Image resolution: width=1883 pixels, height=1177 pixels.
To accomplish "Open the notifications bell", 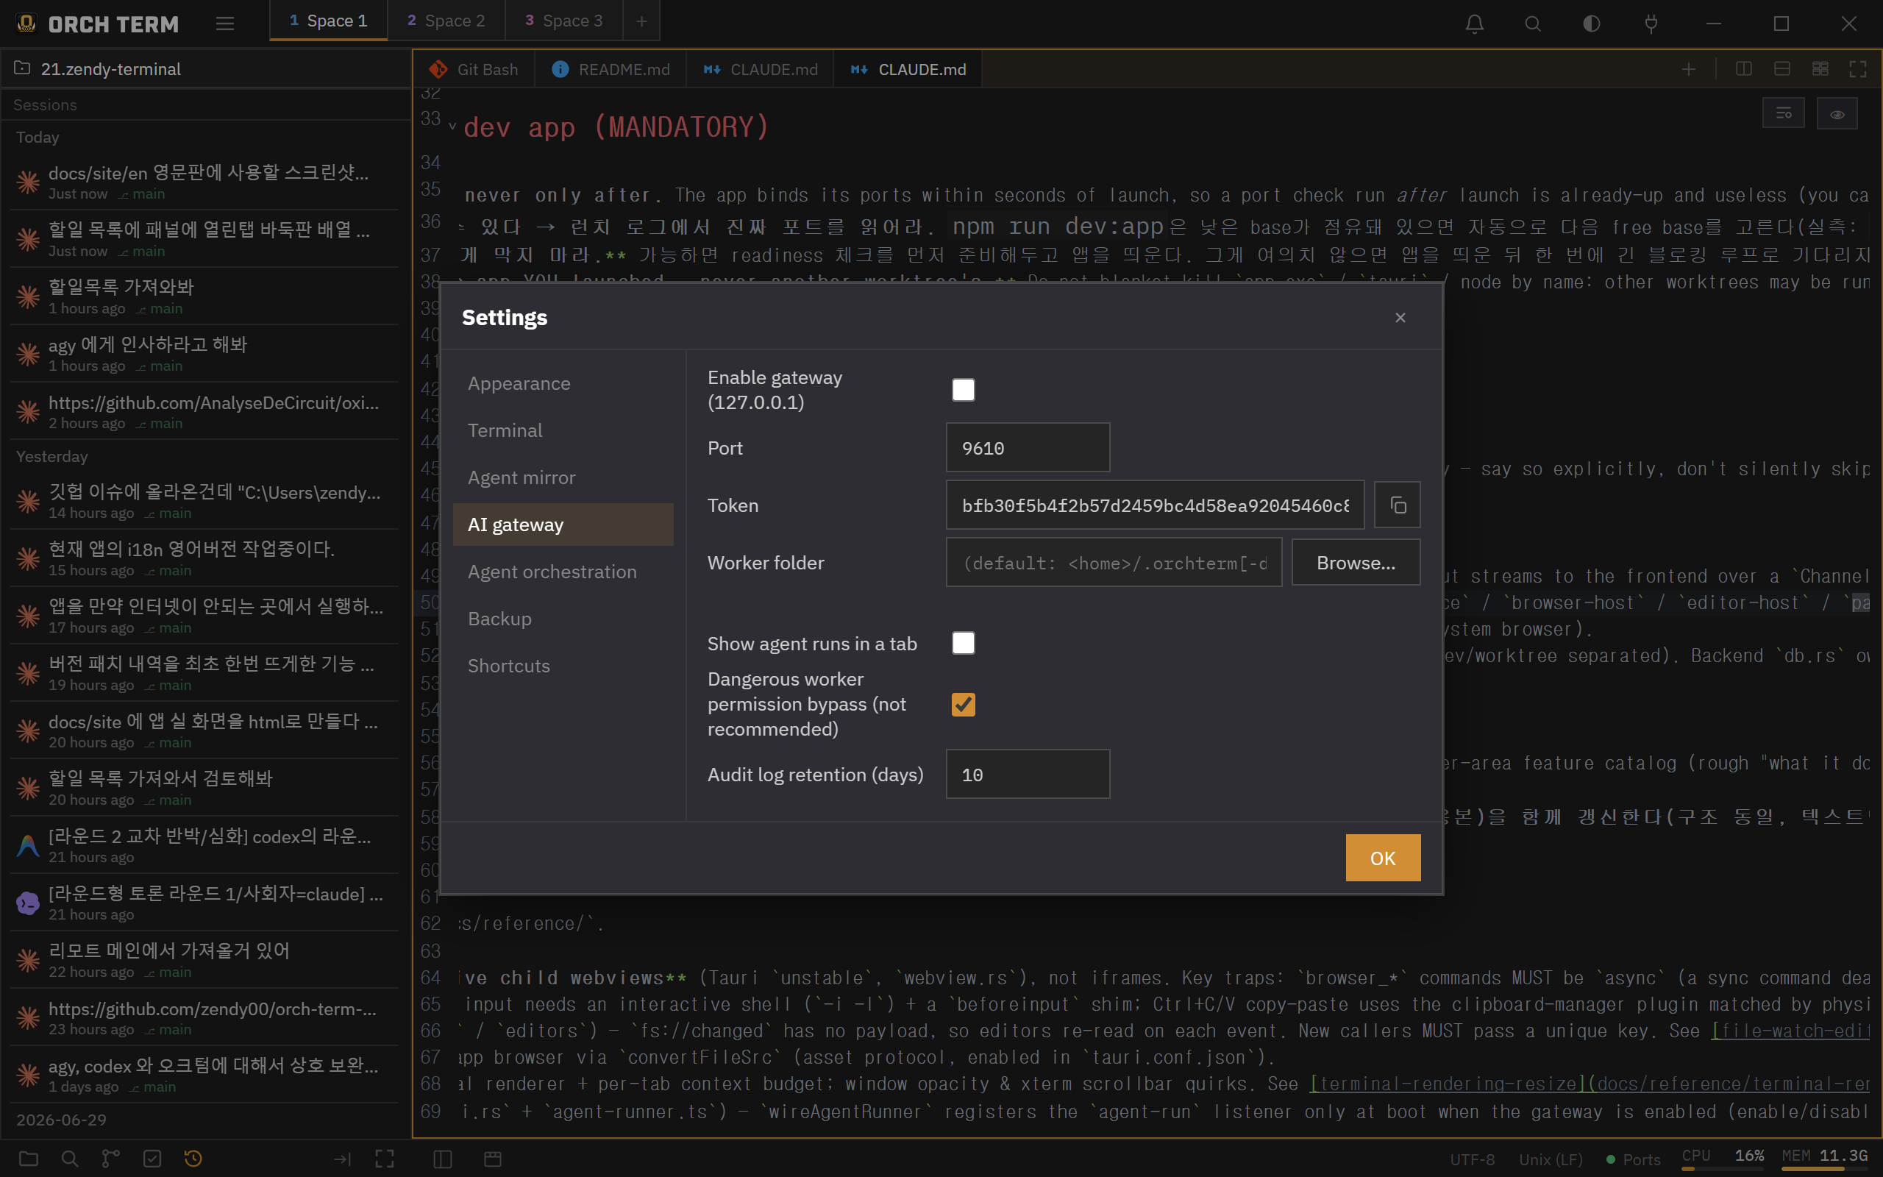I will [x=1475, y=24].
